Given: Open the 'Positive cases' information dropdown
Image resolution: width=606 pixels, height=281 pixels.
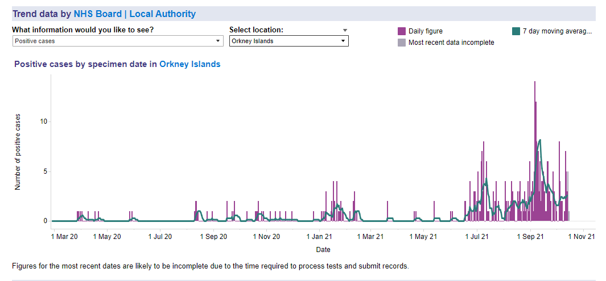Looking at the screenshot, I should pyautogui.click(x=118, y=41).
